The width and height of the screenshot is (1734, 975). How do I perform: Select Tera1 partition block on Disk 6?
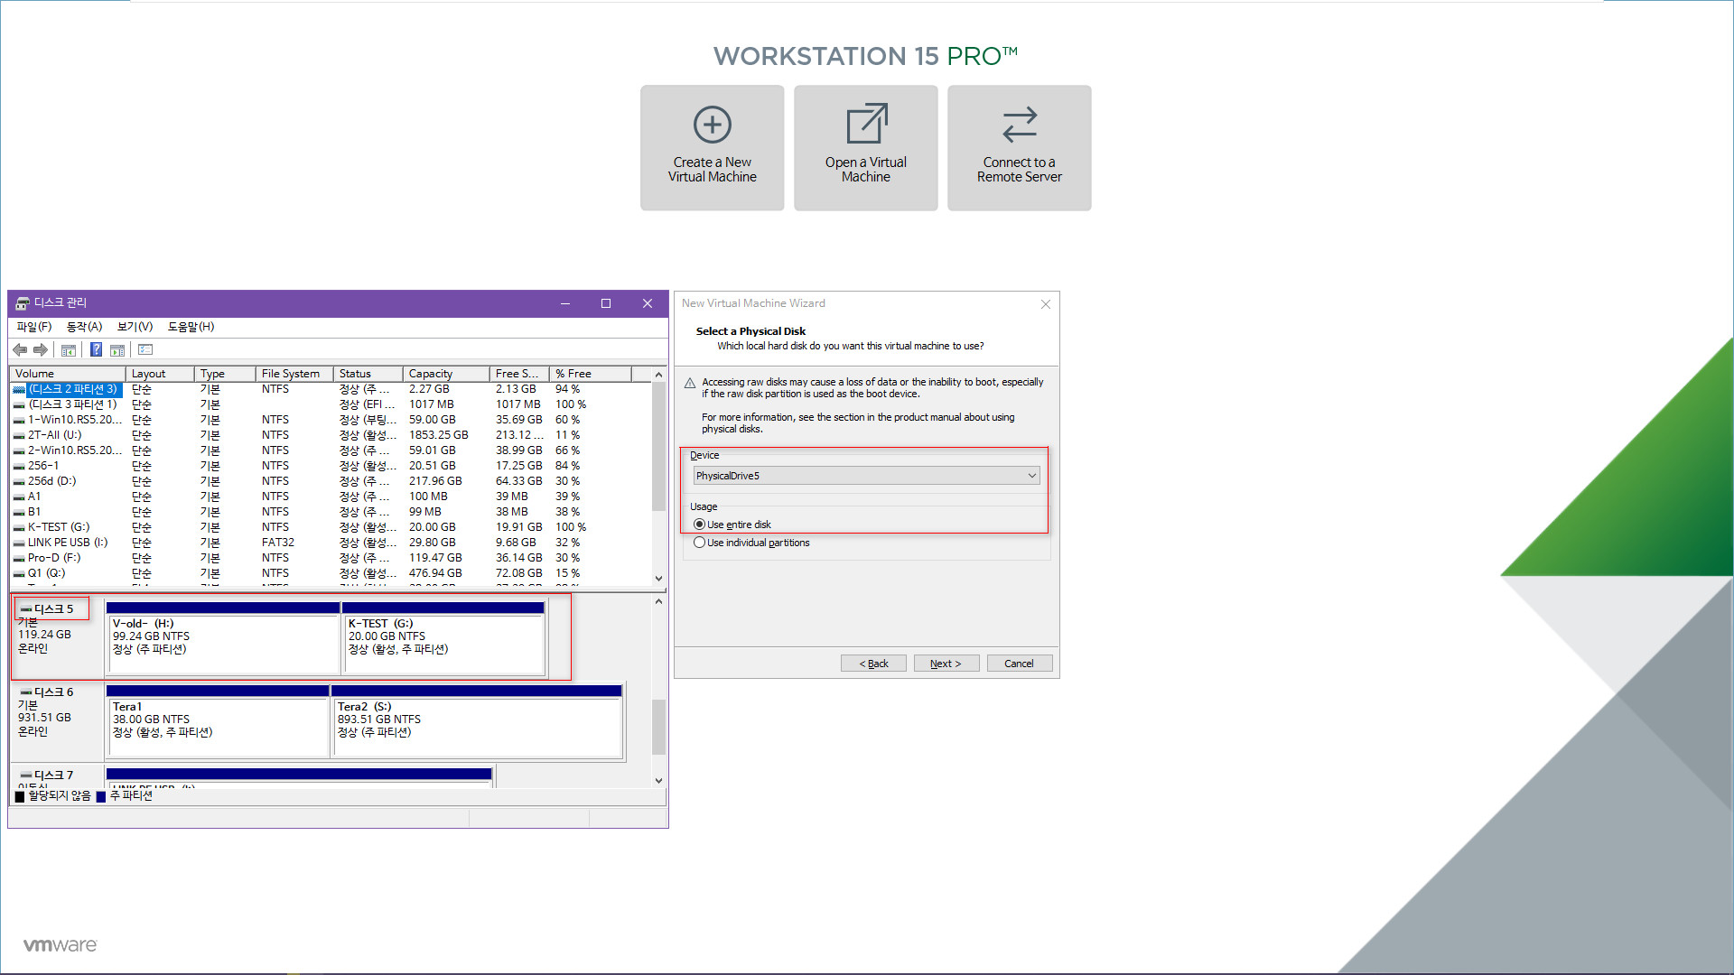pyautogui.click(x=218, y=721)
